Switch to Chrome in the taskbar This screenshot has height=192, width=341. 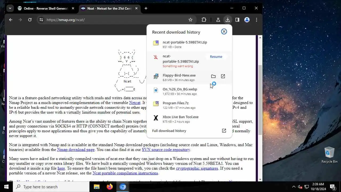[x=123, y=187]
